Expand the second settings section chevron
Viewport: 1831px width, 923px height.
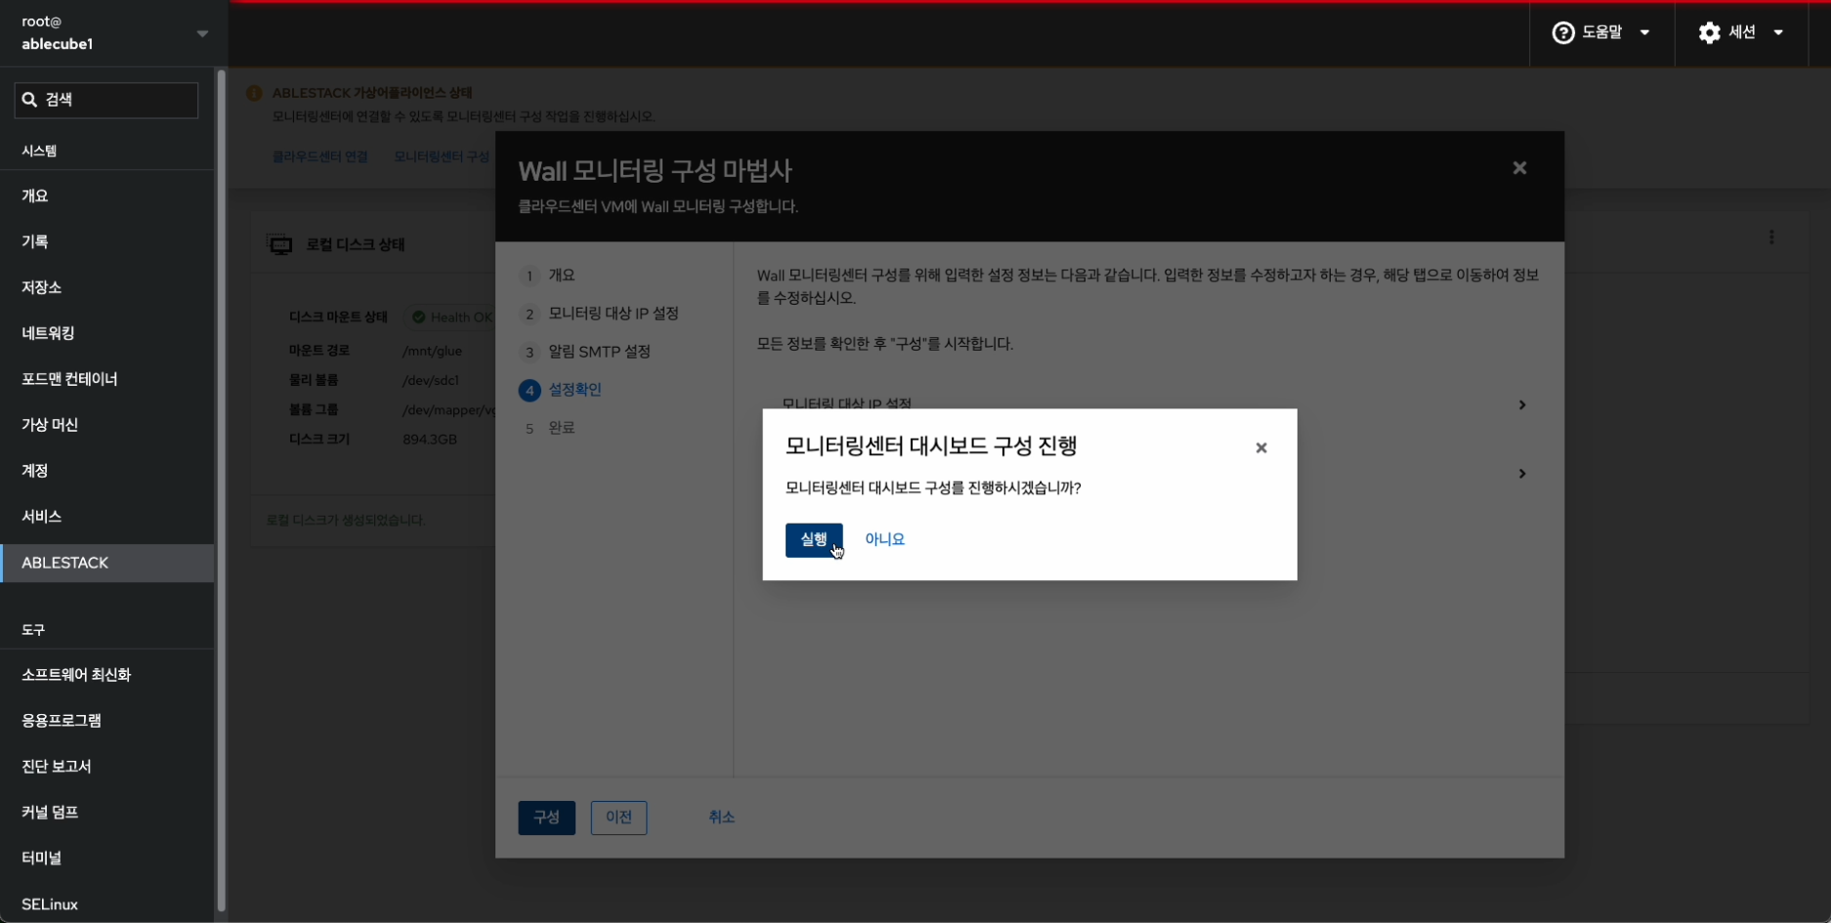[x=1521, y=474]
